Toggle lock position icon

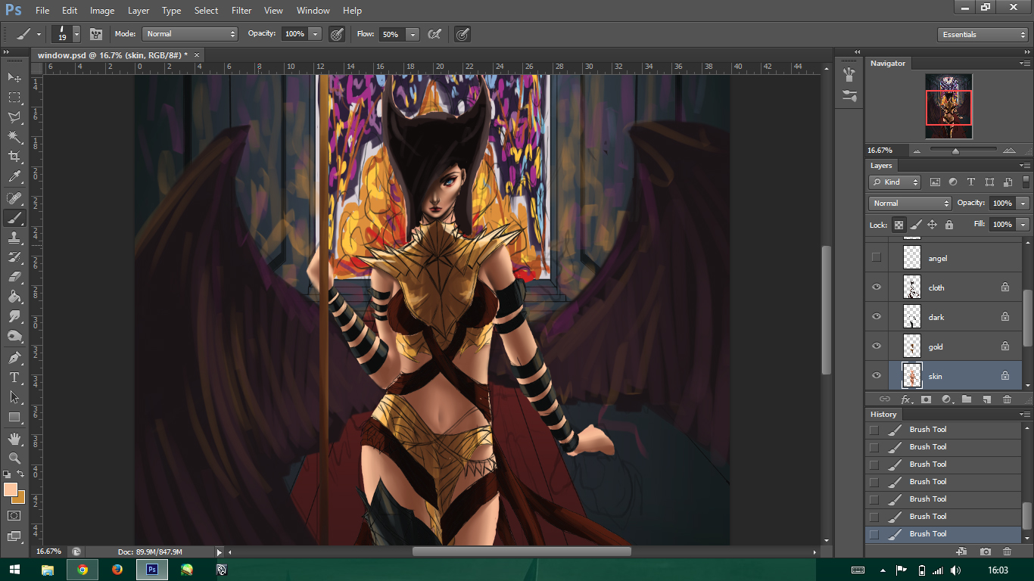(x=933, y=225)
